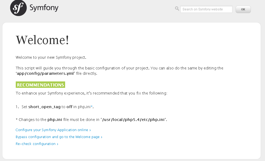Follow Bypass configuration and go to Welcome page
The height and width of the screenshot is (161, 265).
coord(59,137)
